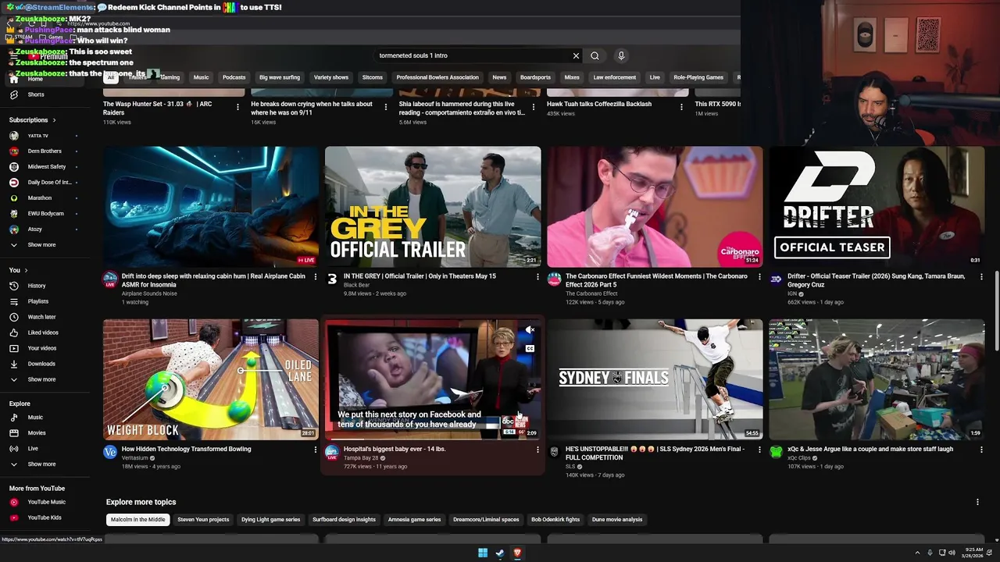Viewport: 1000px width, 562px height.
Task: Select the Law enforcement filter chip
Action: coord(615,77)
